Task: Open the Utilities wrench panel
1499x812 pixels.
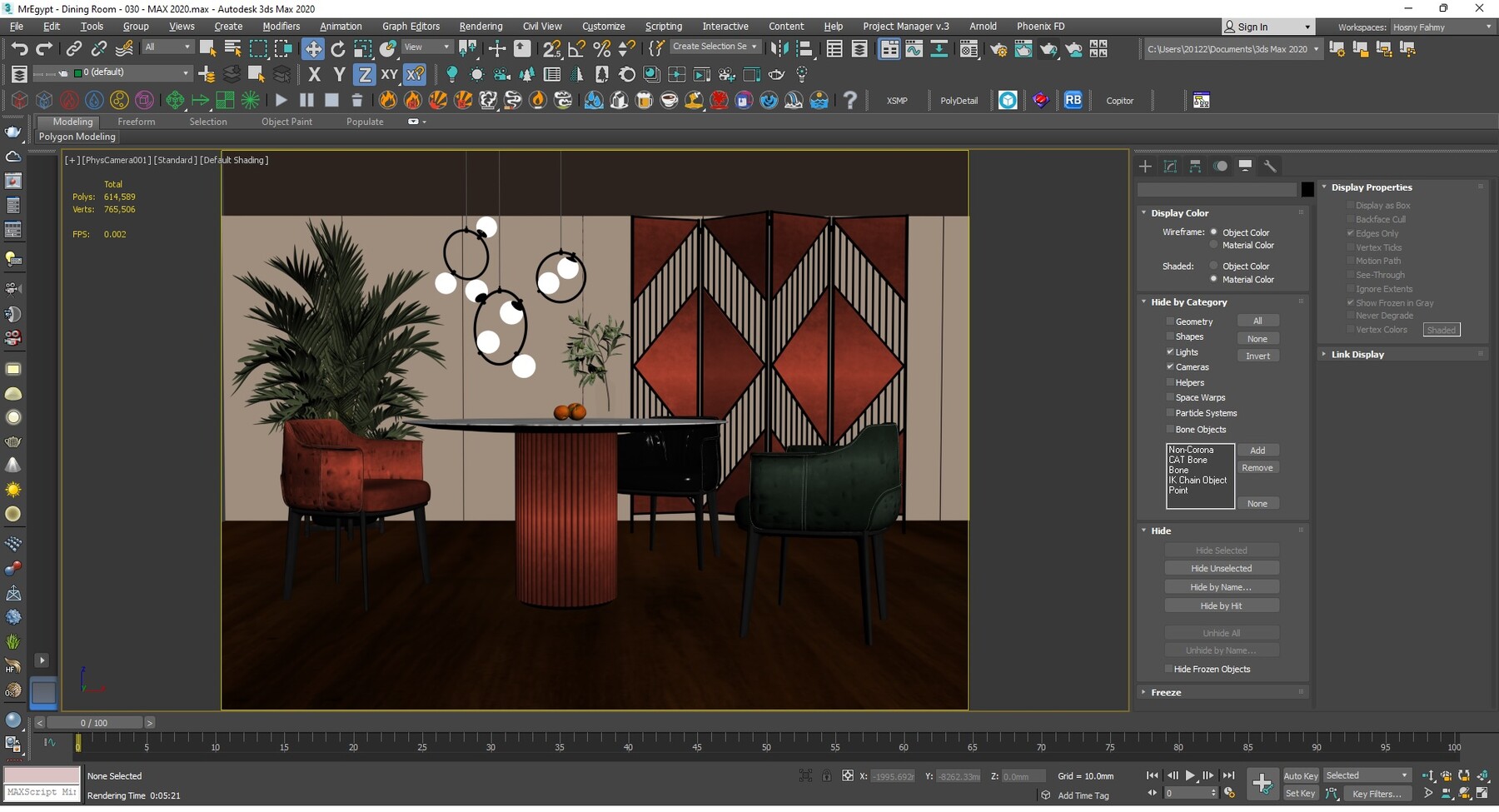Action: (1272, 166)
